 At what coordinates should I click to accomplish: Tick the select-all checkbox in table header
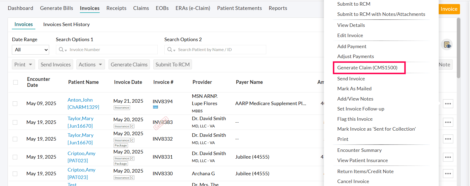tap(16, 82)
